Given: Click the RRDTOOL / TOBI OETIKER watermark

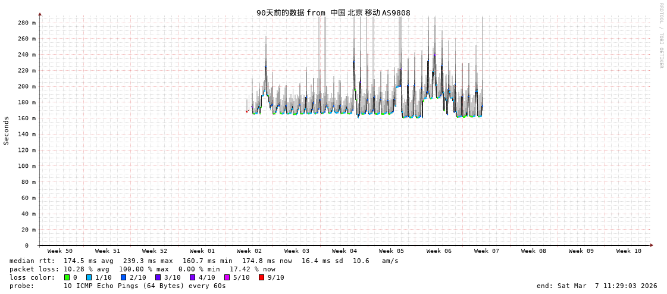Looking at the screenshot, I should tap(660, 36).
